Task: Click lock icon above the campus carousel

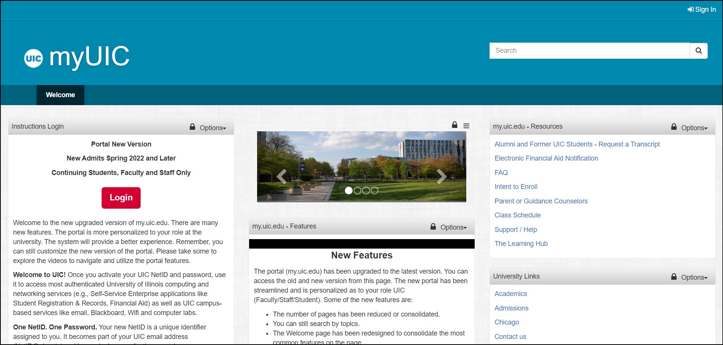Action: point(454,125)
